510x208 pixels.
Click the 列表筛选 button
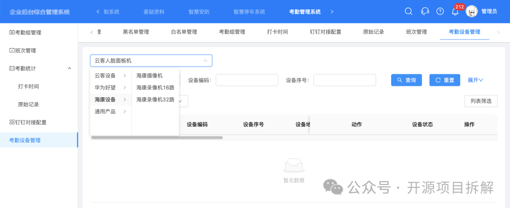(481, 101)
